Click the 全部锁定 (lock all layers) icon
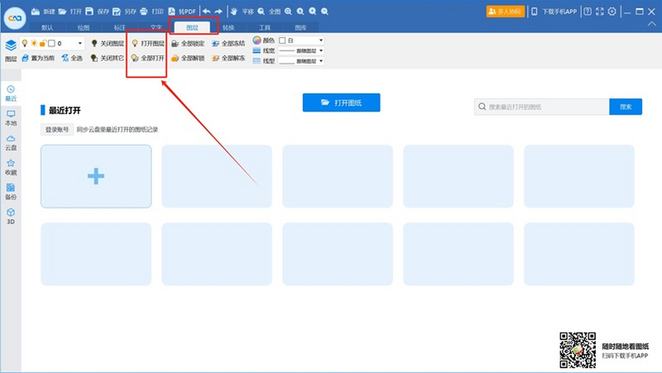The image size is (662, 373). point(175,44)
